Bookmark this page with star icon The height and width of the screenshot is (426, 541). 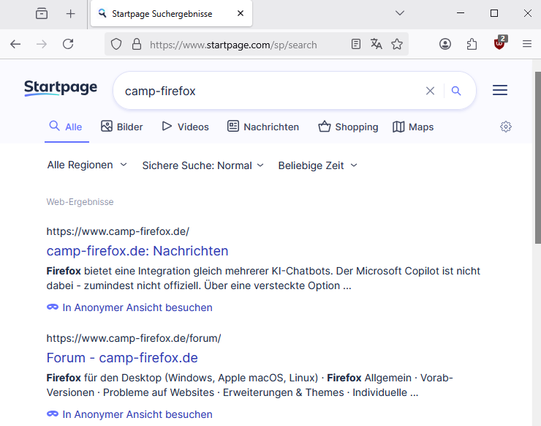pos(397,44)
